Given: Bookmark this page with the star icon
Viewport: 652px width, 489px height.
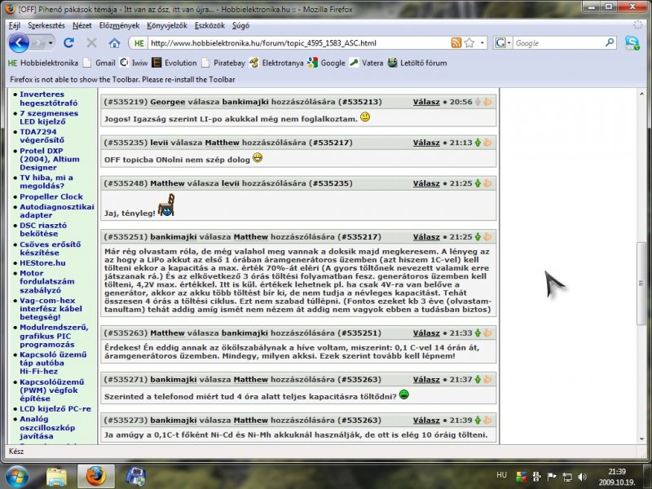Looking at the screenshot, I should 469,43.
